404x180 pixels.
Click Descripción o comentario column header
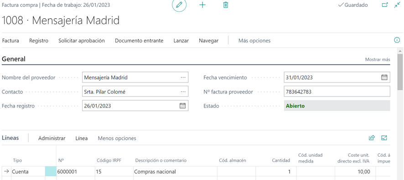(x=161, y=160)
